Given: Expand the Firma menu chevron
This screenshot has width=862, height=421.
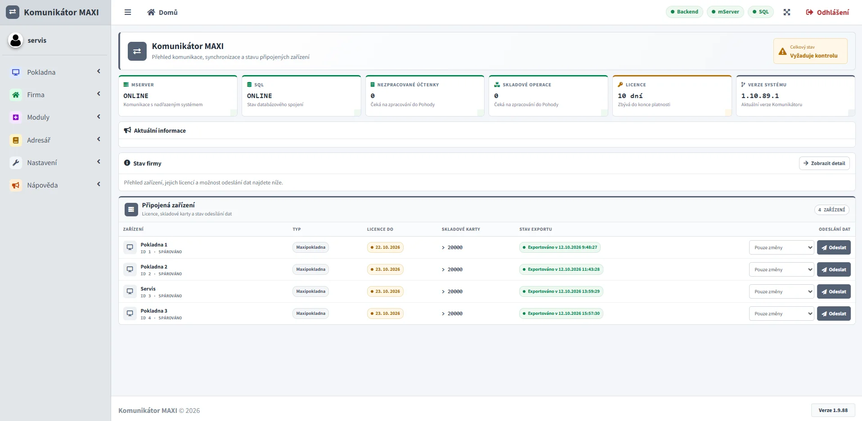Looking at the screenshot, I should pos(99,94).
